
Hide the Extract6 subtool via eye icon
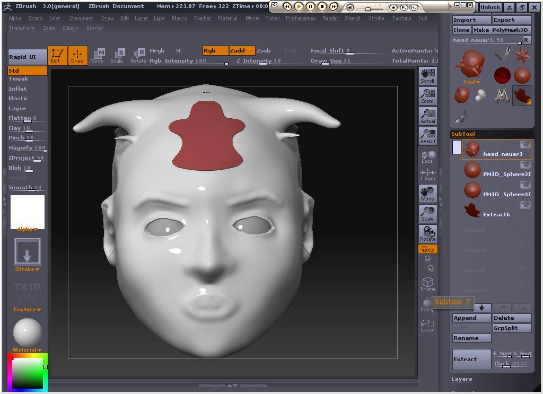click(x=525, y=205)
